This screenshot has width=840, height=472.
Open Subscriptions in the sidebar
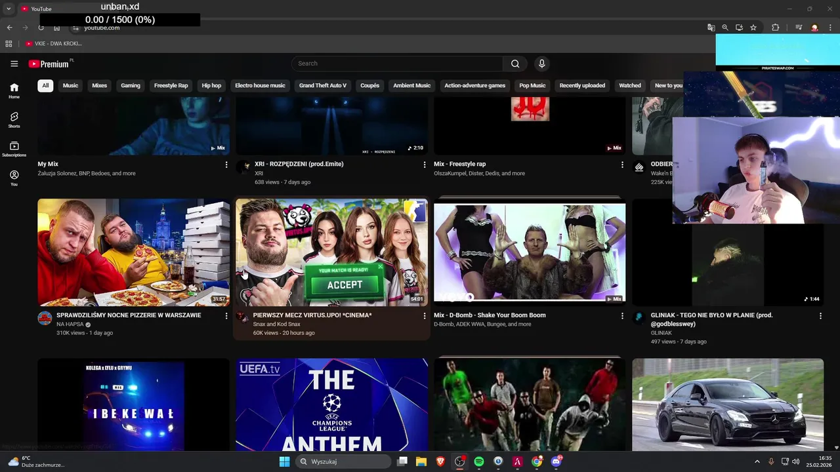coord(14,149)
